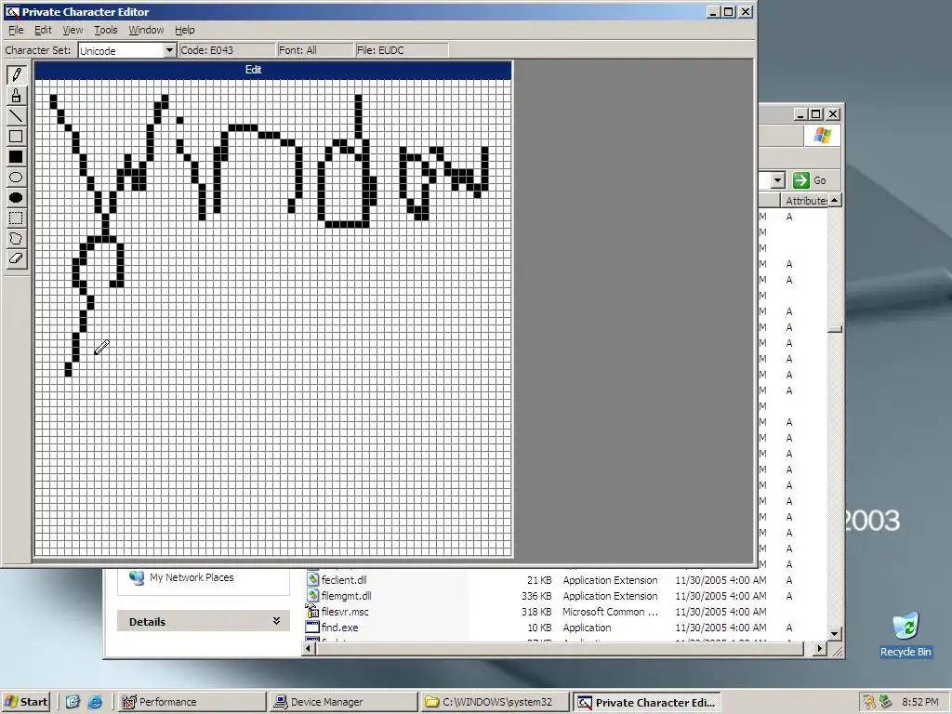This screenshot has width=952, height=714.
Task: Click Explorer vertical scrollbar thumb
Action: click(x=835, y=329)
